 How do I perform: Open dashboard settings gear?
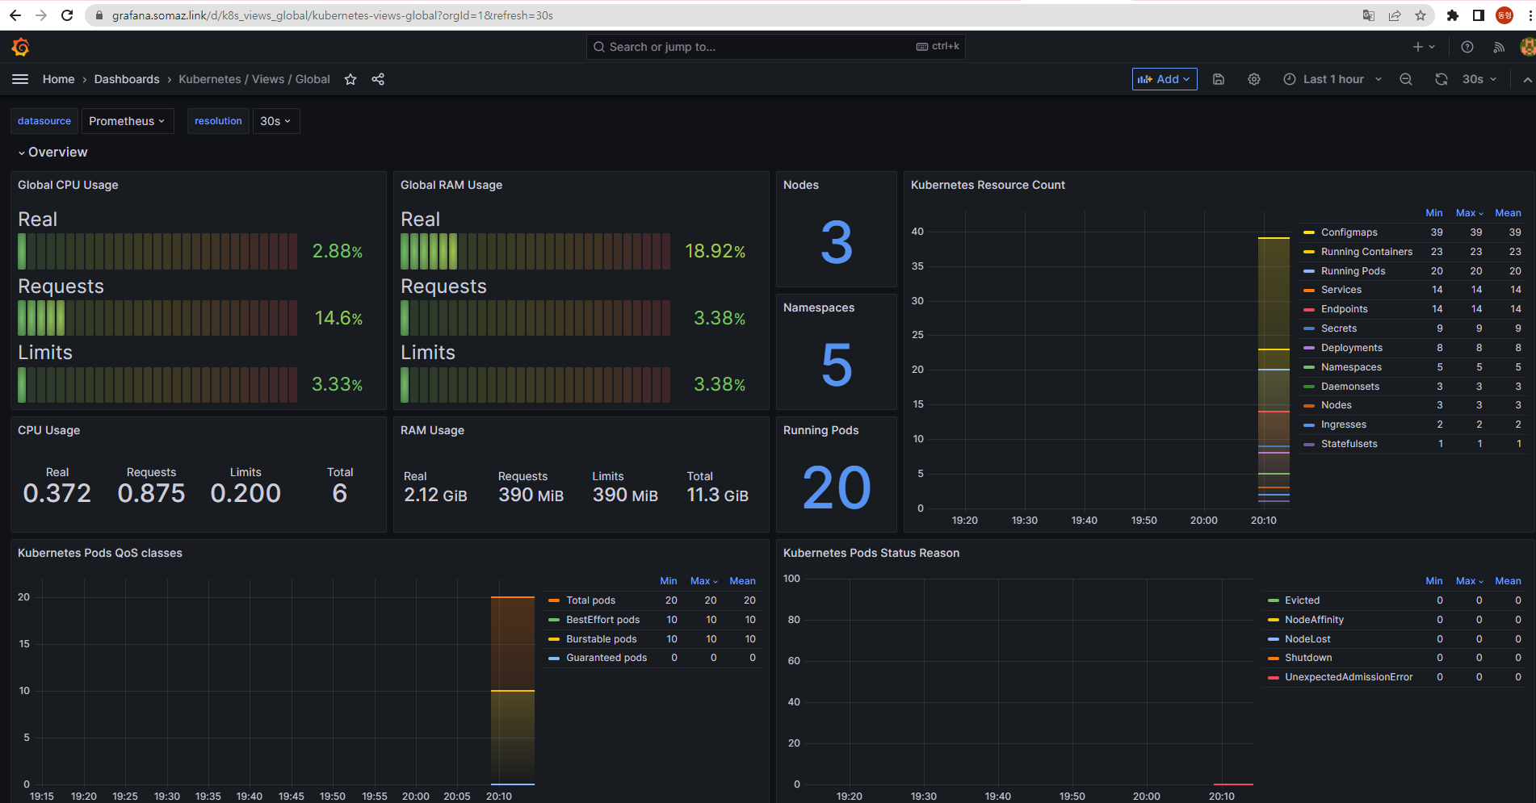pyautogui.click(x=1254, y=79)
